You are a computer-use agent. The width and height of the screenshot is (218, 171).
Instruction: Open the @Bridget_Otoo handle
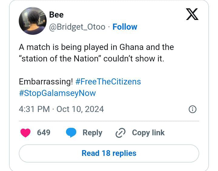tap(77, 27)
